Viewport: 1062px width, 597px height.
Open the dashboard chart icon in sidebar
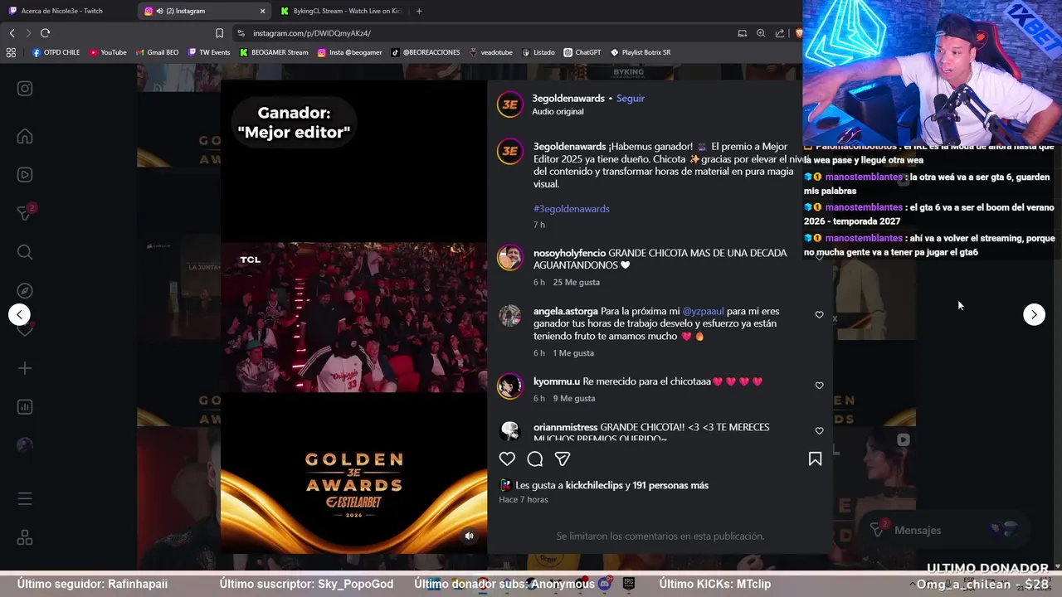coord(25,407)
